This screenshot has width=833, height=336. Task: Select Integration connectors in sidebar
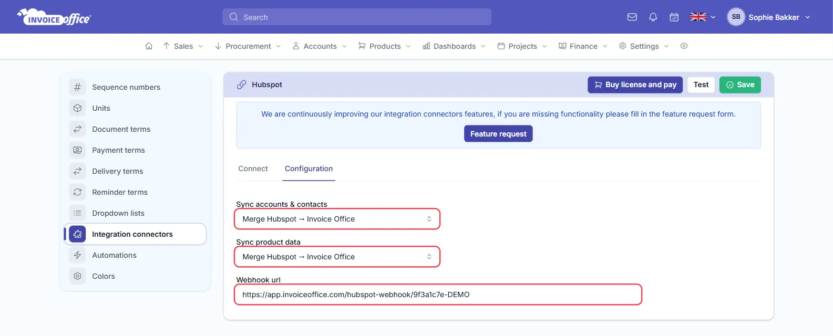click(136, 234)
